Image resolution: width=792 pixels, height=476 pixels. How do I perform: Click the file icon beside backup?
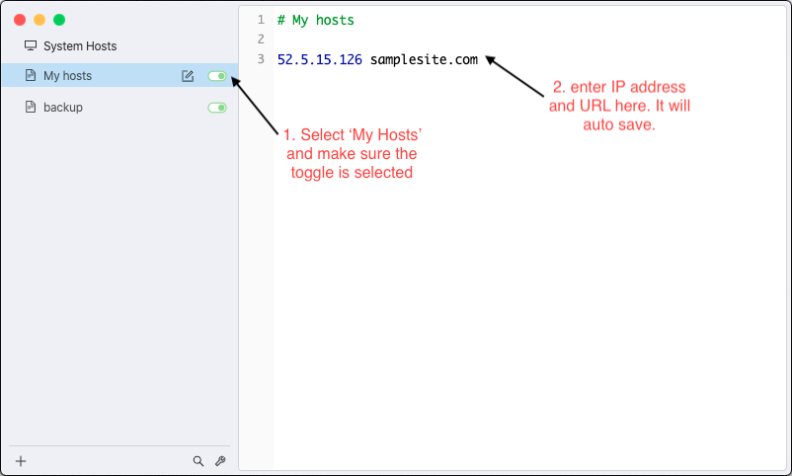31,107
